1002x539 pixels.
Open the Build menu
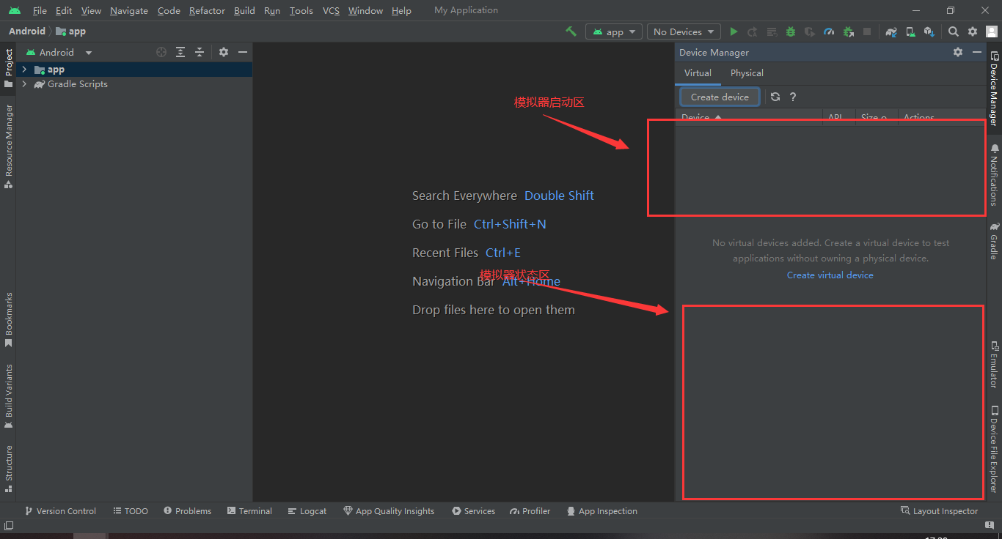point(244,10)
